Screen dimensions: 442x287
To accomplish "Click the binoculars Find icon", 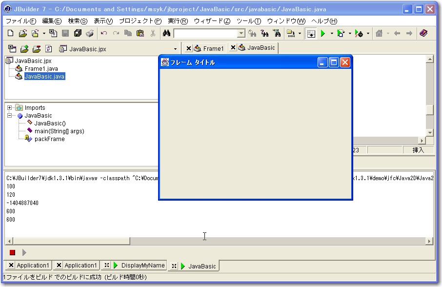I will click(166, 33).
